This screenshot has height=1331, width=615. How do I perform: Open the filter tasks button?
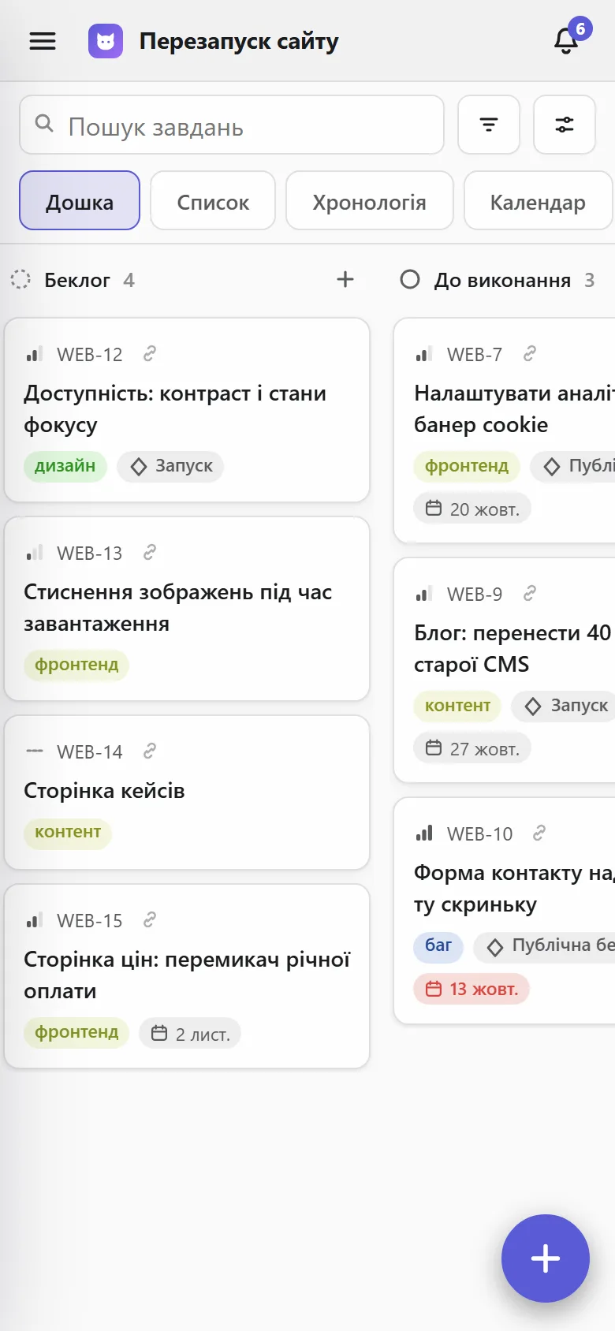tap(489, 125)
